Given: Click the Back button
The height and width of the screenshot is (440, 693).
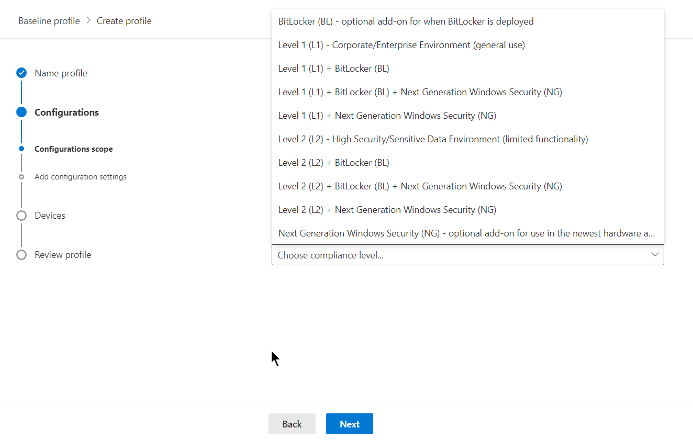Looking at the screenshot, I should click(292, 424).
